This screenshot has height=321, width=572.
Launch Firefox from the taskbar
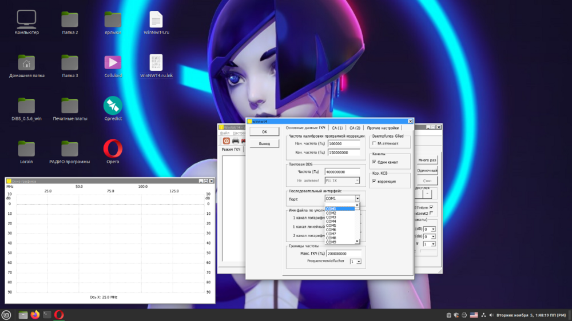tap(35, 315)
